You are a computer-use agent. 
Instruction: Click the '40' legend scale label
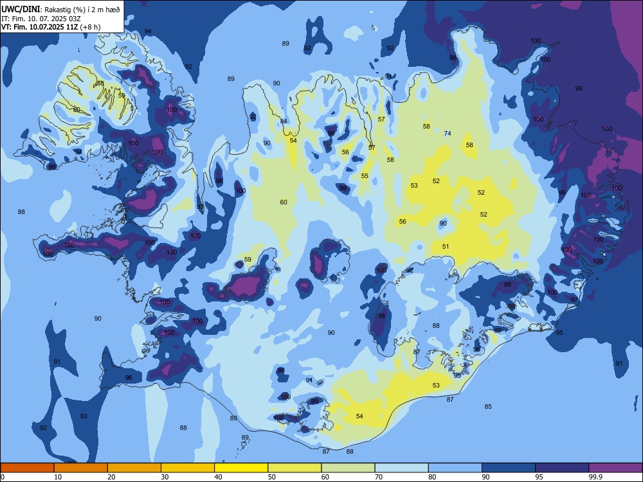(218, 477)
